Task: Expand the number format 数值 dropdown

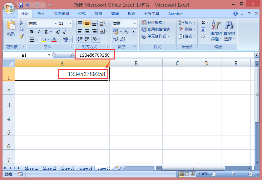Action: click(x=135, y=23)
